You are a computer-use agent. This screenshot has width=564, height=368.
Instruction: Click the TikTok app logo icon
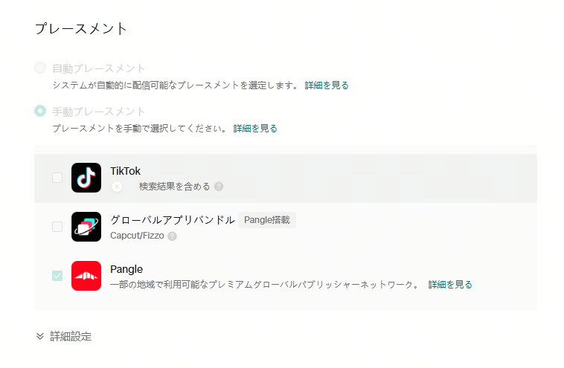point(86,178)
